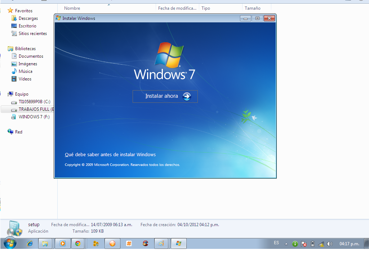This screenshot has width=369, height=277.
Task: Sort by the Fecha de modificación column
Action: (177, 8)
